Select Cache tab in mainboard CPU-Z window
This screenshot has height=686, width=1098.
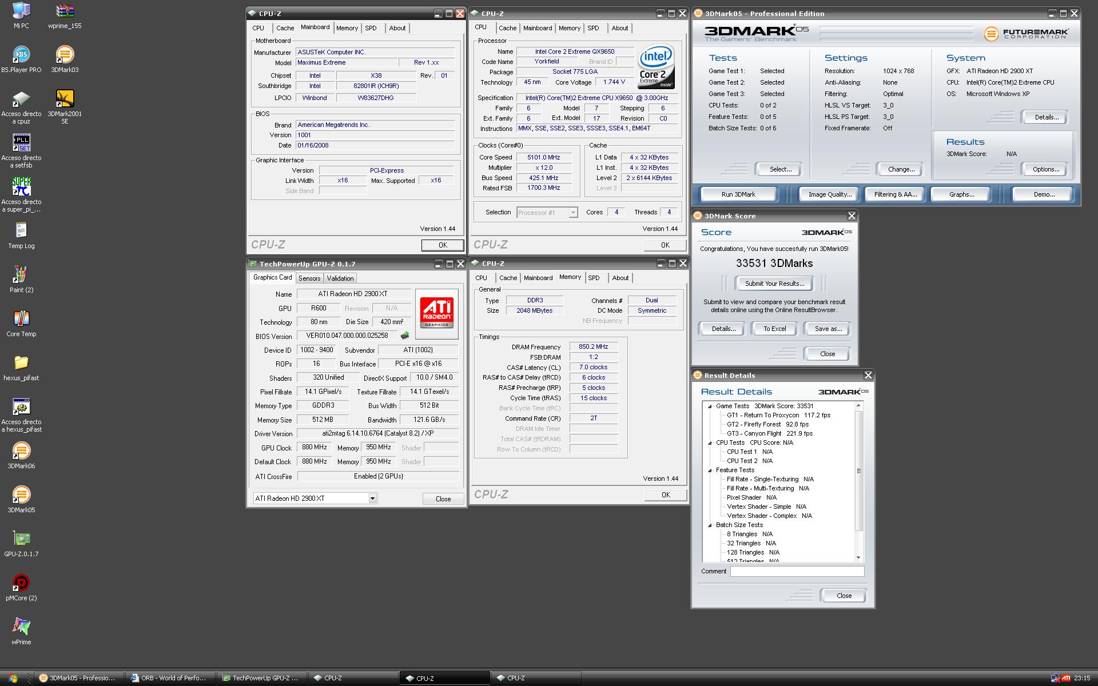[285, 28]
